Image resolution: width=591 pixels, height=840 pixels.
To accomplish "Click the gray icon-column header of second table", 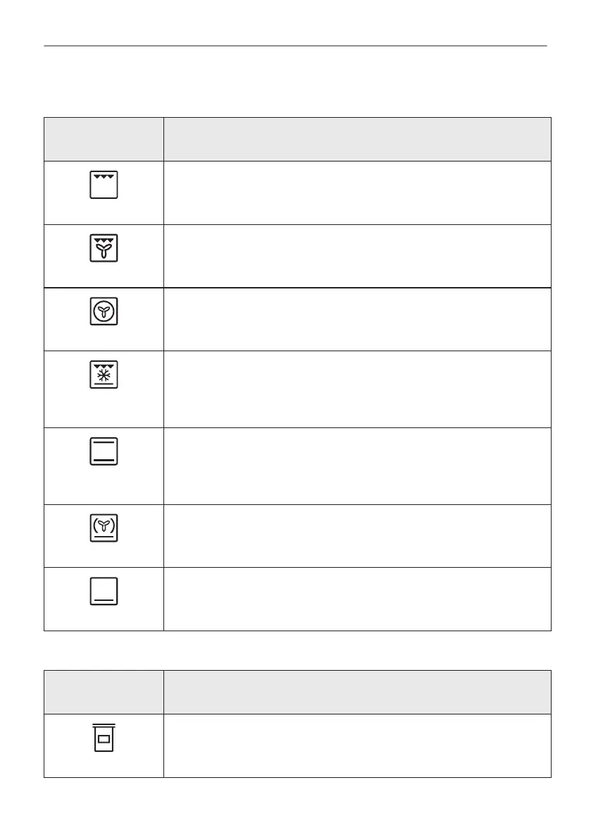I will click(104, 692).
